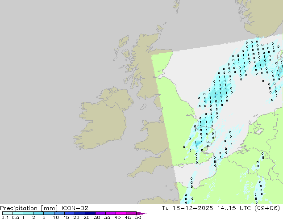Click the 45–50 mm legend color swatch

pos(131,213)
